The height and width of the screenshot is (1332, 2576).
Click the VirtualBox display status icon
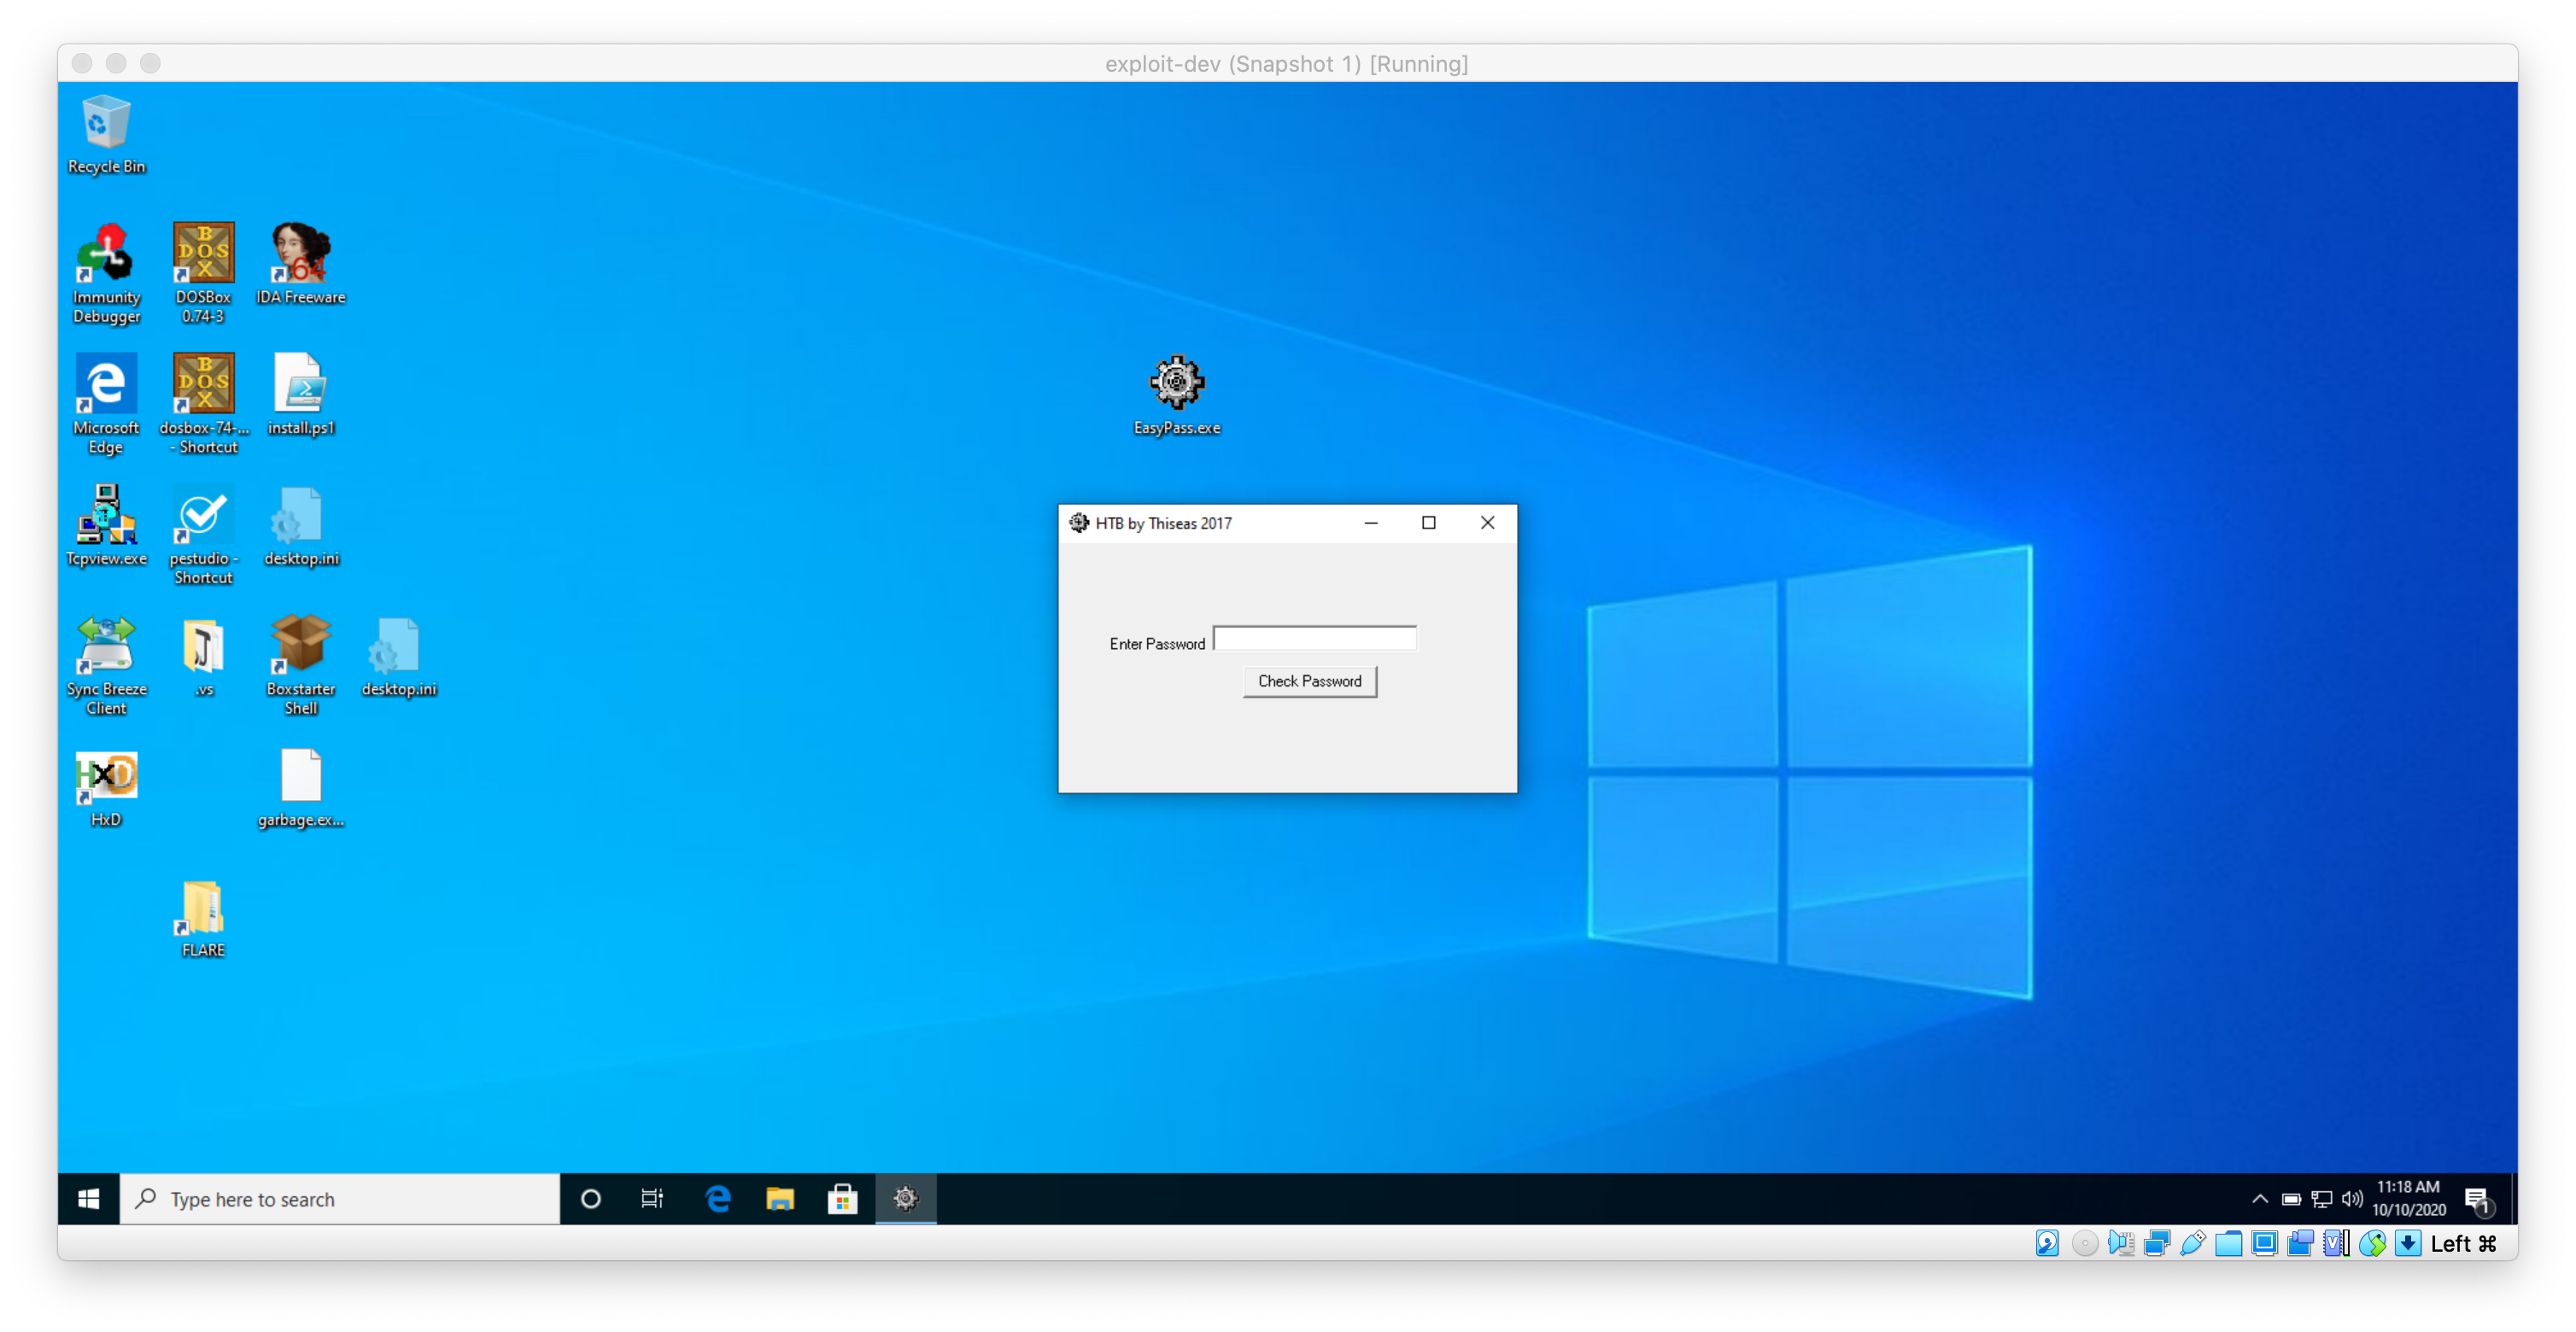[2264, 1243]
